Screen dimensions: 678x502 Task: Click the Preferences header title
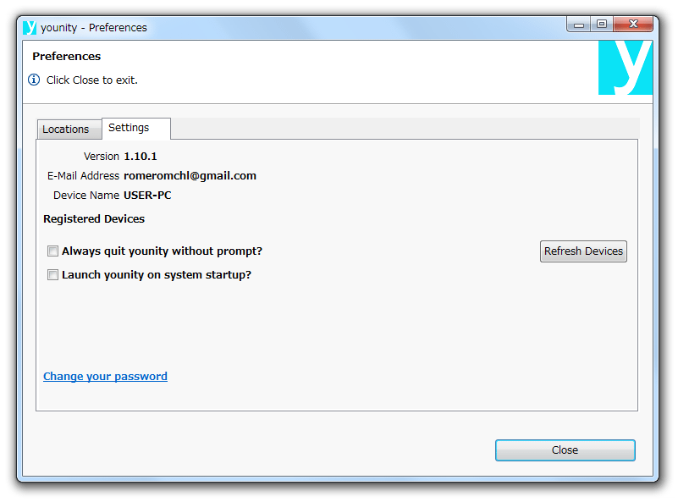click(x=67, y=56)
